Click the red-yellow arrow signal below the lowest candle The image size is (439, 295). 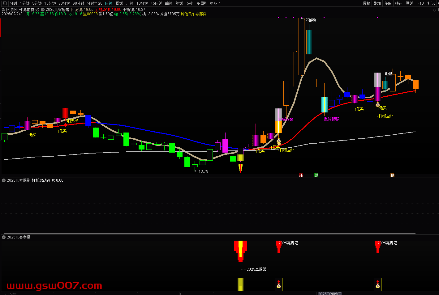pyautogui.click(x=240, y=168)
